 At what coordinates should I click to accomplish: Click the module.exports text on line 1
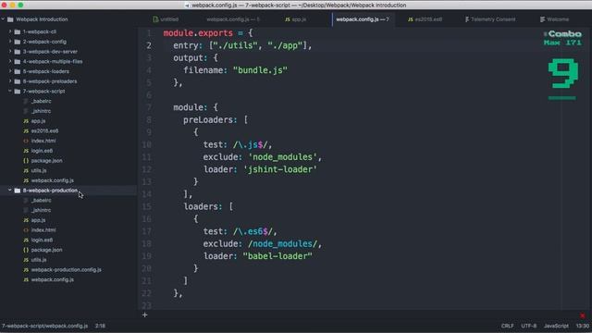(x=198, y=33)
